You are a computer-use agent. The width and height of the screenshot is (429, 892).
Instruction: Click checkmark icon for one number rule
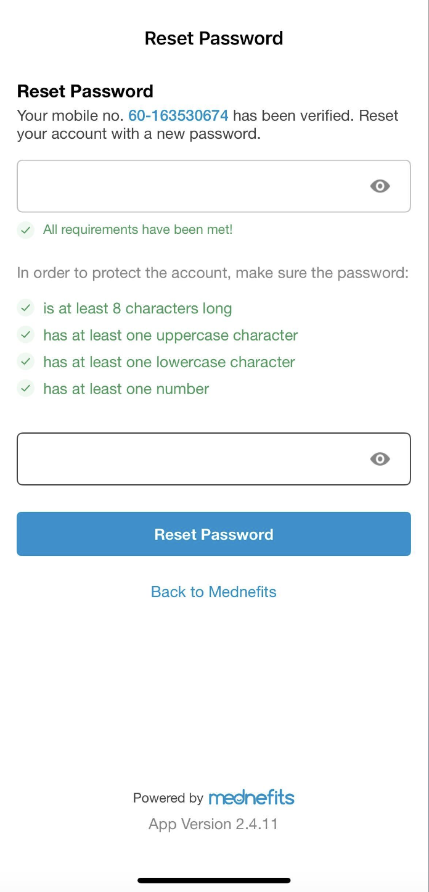[x=25, y=389]
